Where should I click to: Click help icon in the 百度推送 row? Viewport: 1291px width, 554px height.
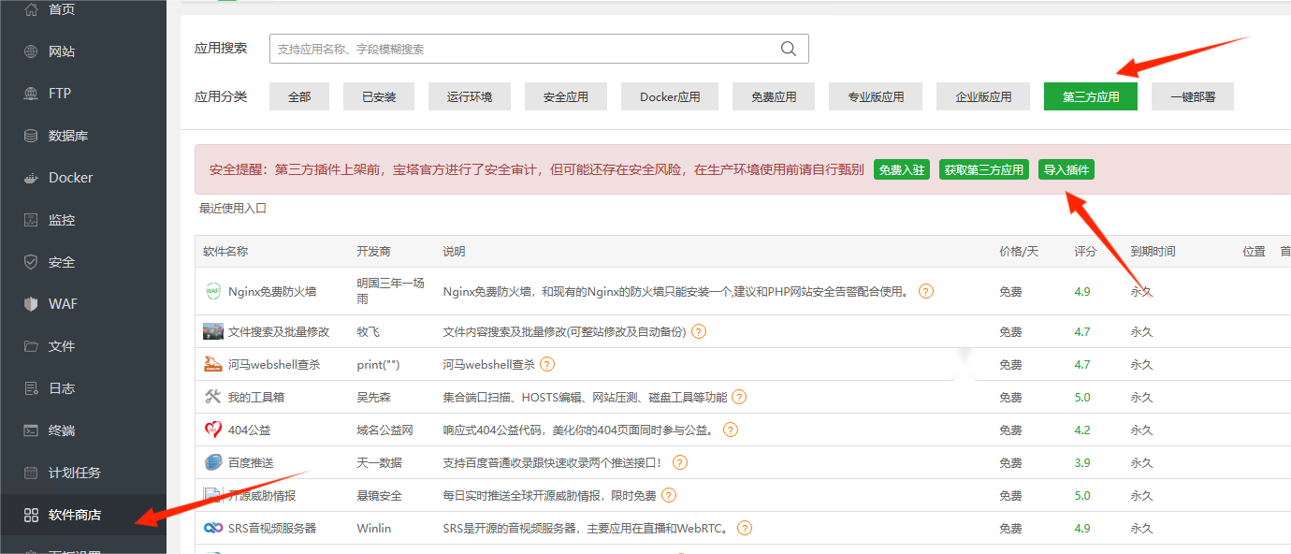pyautogui.click(x=680, y=462)
